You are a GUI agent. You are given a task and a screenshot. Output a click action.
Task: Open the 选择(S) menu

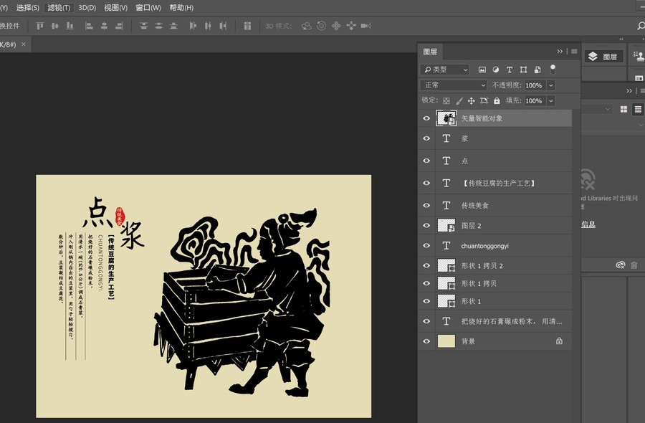[x=28, y=8]
